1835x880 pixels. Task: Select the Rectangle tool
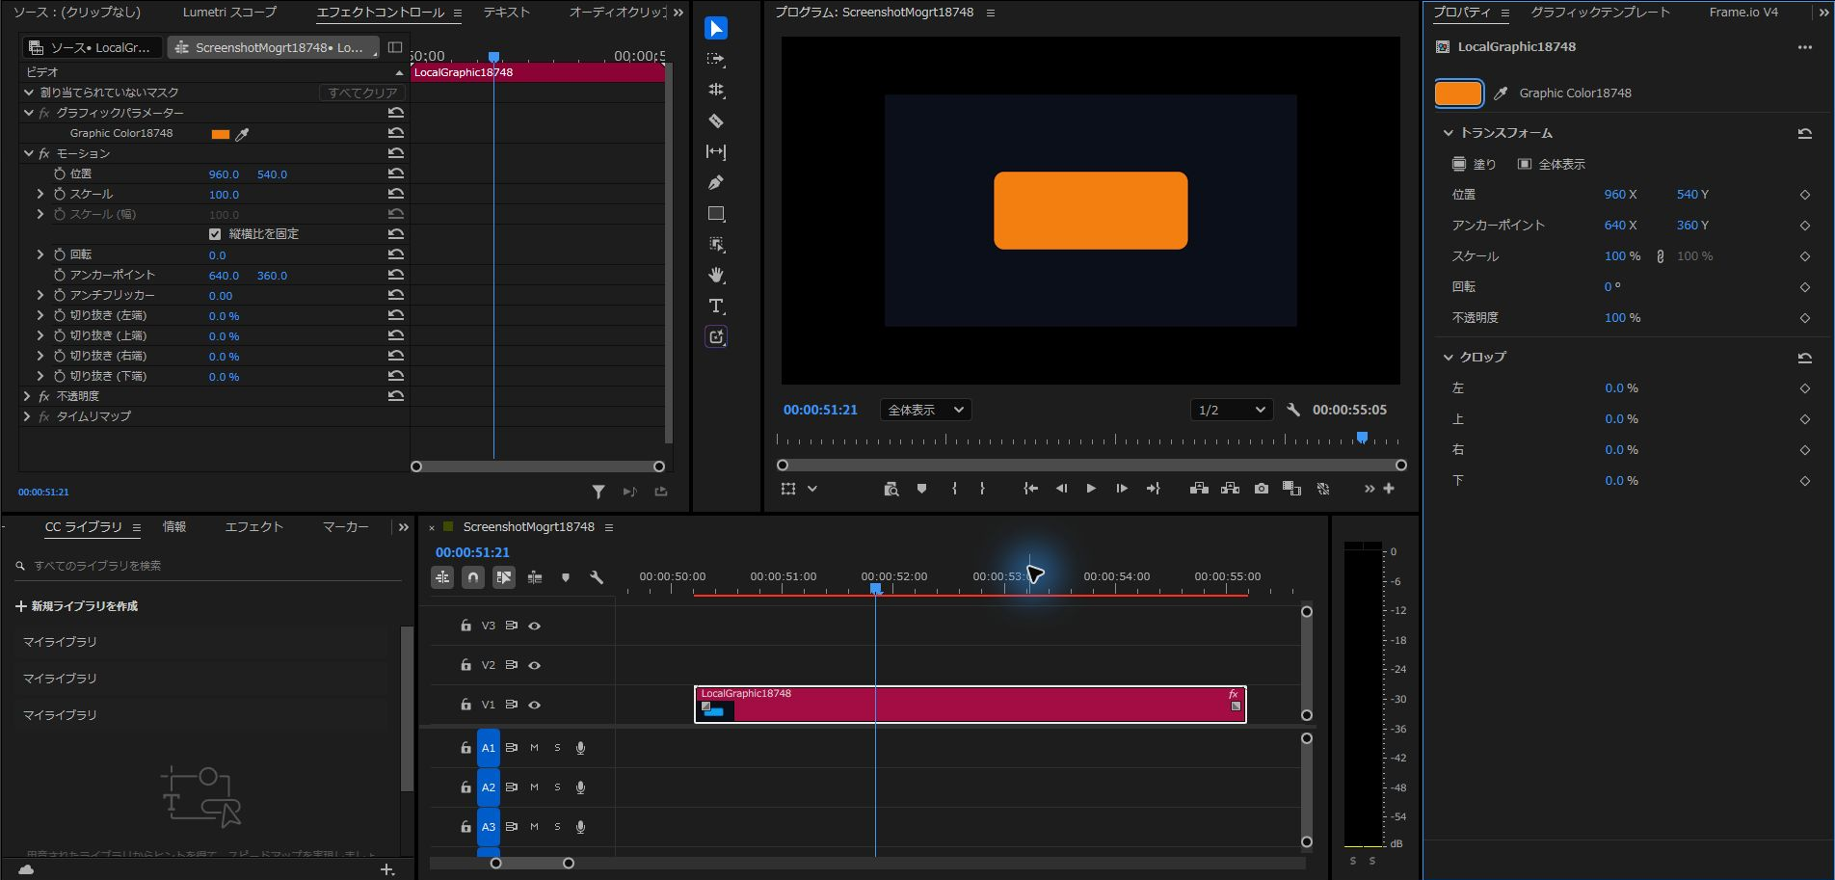(x=716, y=213)
